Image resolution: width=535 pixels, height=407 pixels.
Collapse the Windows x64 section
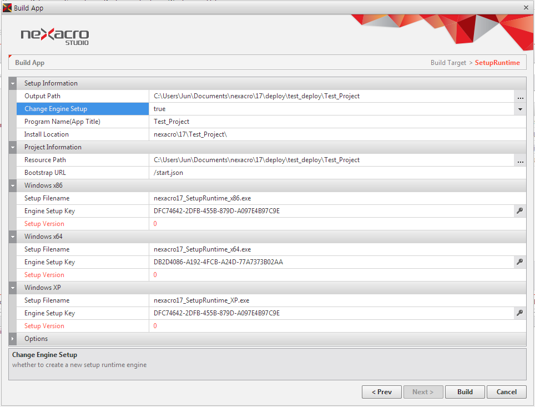[x=13, y=237]
